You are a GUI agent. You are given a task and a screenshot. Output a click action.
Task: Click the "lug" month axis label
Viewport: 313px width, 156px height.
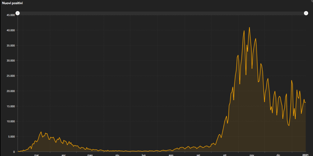click(143, 155)
